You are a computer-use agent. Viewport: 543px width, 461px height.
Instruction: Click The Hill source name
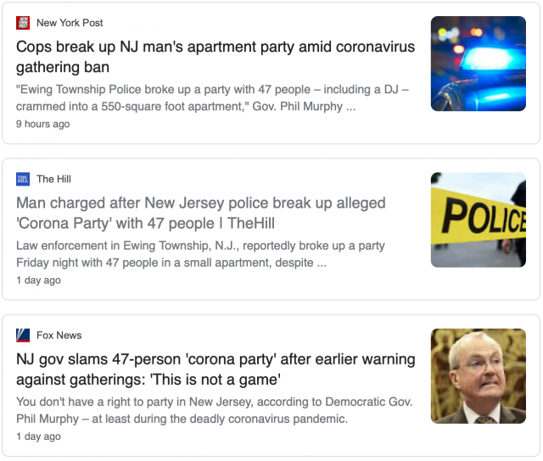pyautogui.click(x=53, y=179)
